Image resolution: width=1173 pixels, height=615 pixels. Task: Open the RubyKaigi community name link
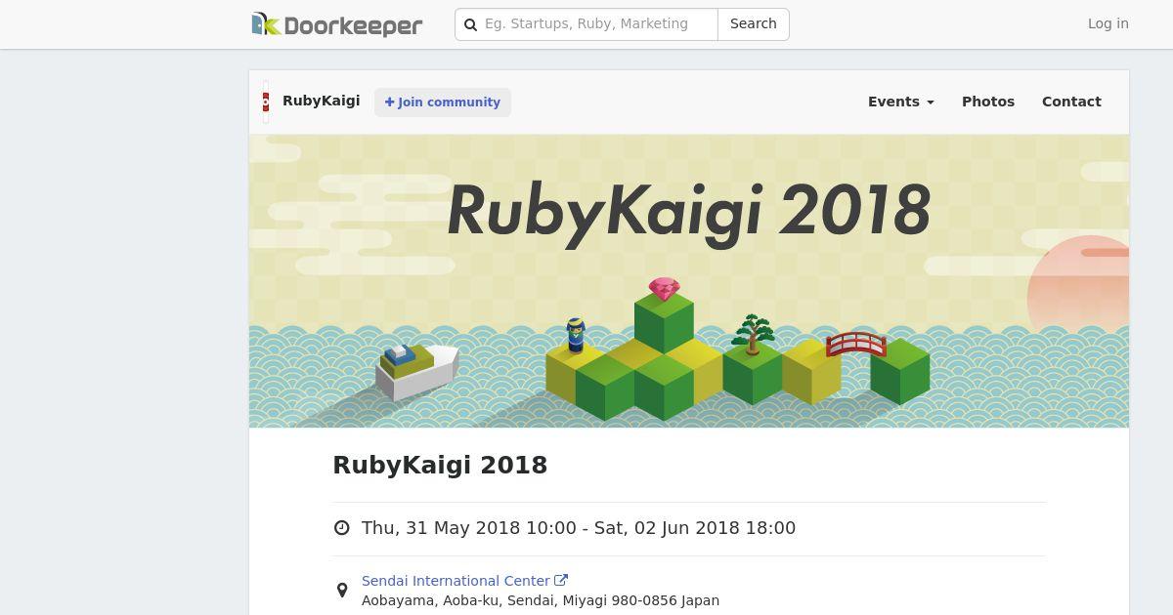tap(321, 101)
